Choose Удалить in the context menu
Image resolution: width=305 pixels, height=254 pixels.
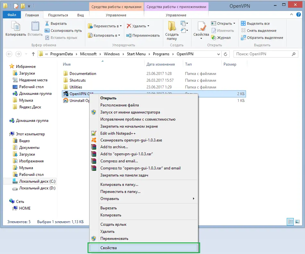pos(144,231)
